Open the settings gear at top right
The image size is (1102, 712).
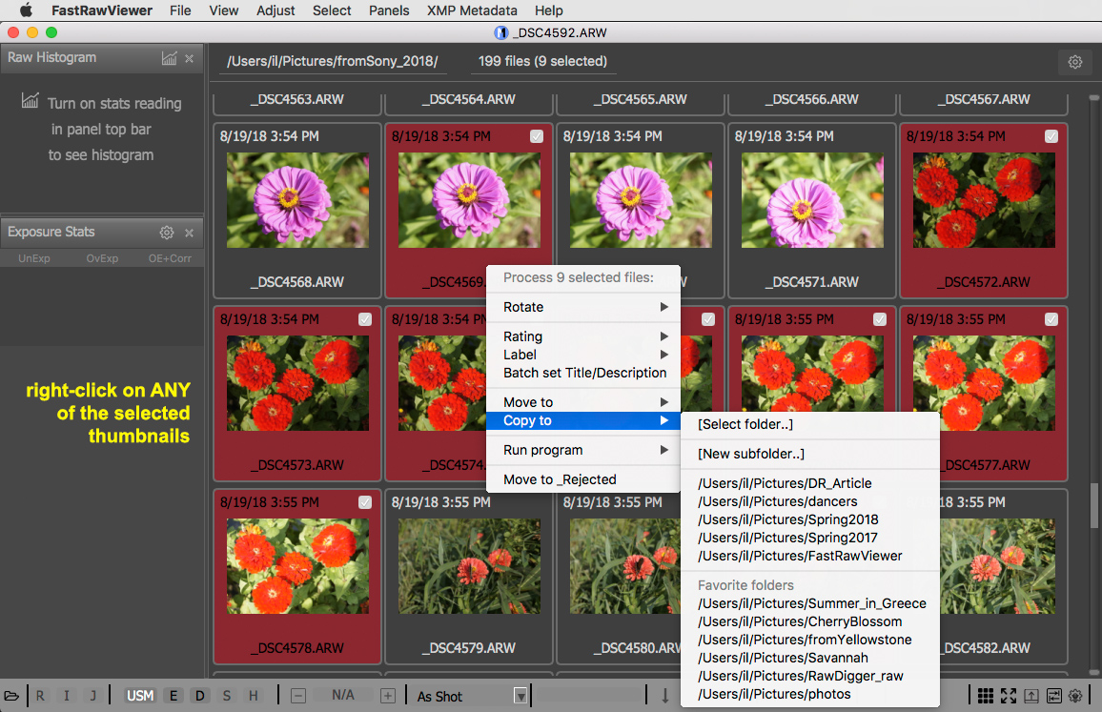(x=1075, y=61)
